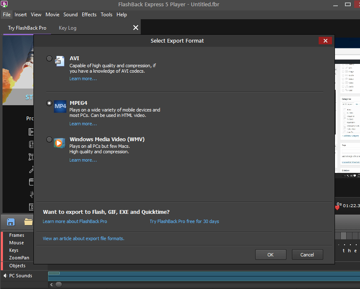Open the Sound menu
This screenshot has height=289, width=360.
[x=71, y=15]
